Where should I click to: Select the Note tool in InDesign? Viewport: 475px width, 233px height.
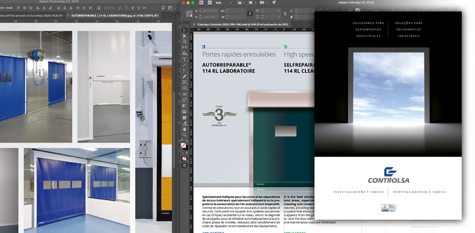point(184,117)
